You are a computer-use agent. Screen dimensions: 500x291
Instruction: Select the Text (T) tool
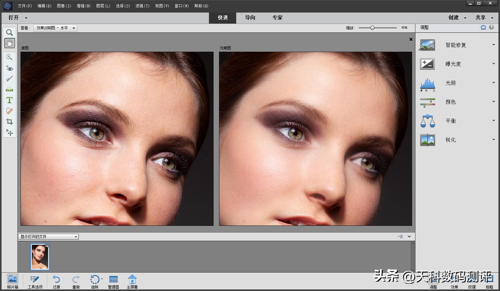(x=9, y=100)
